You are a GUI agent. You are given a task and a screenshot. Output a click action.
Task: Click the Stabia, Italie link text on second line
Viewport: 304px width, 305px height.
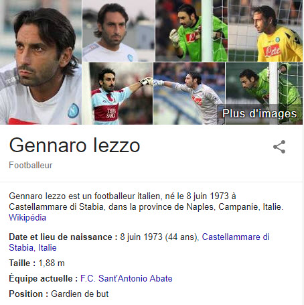click(x=33, y=247)
